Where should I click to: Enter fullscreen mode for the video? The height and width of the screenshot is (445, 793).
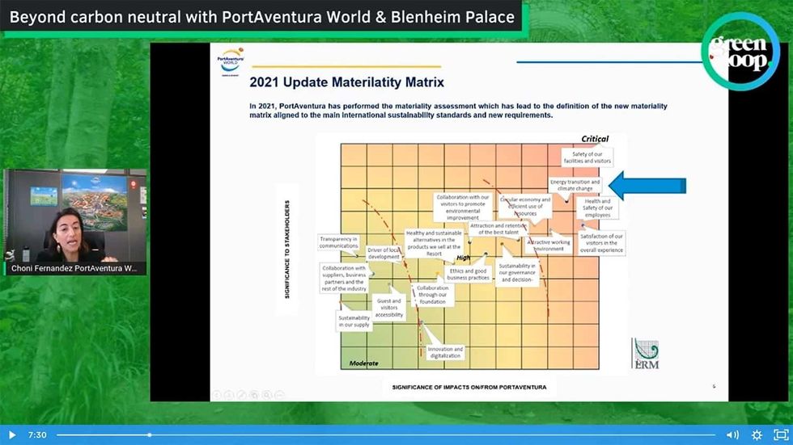[x=780, y=435]
